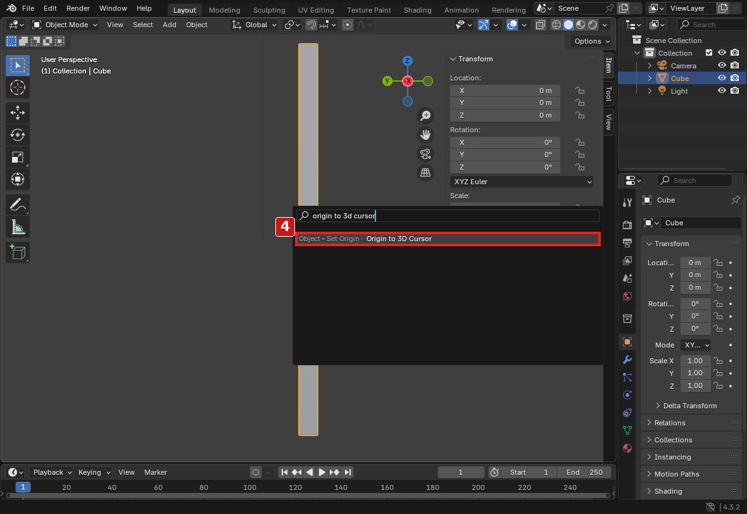The image size is (747, 514).
Task: Open the Playback popover
Action: (51, 472)
